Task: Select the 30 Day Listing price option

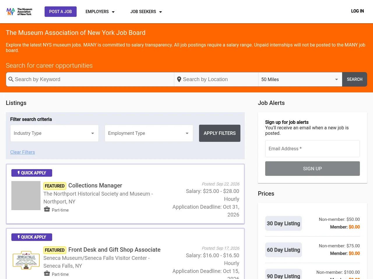Action: (284, 223)
